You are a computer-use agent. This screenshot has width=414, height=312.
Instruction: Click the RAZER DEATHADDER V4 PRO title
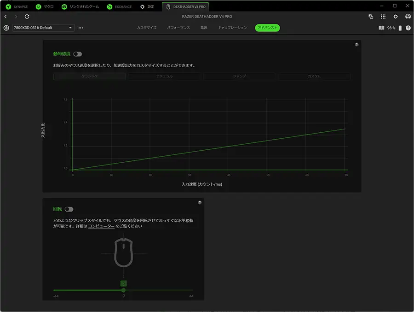tap(207, 17)
